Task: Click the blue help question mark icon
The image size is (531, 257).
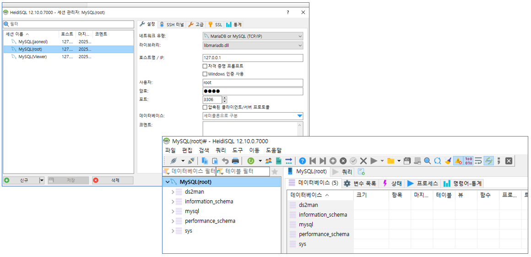Action: coord(303,161)
